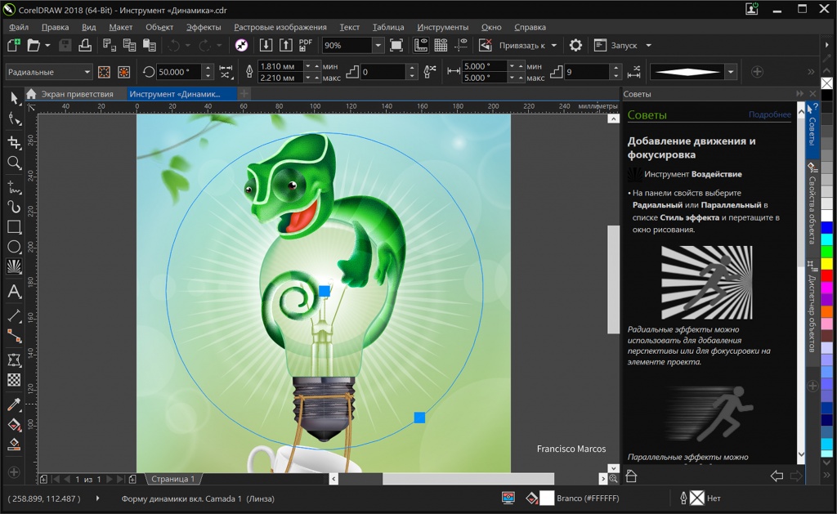Select the Ellipse tool

pyautogui.click(x=14, y=247)
